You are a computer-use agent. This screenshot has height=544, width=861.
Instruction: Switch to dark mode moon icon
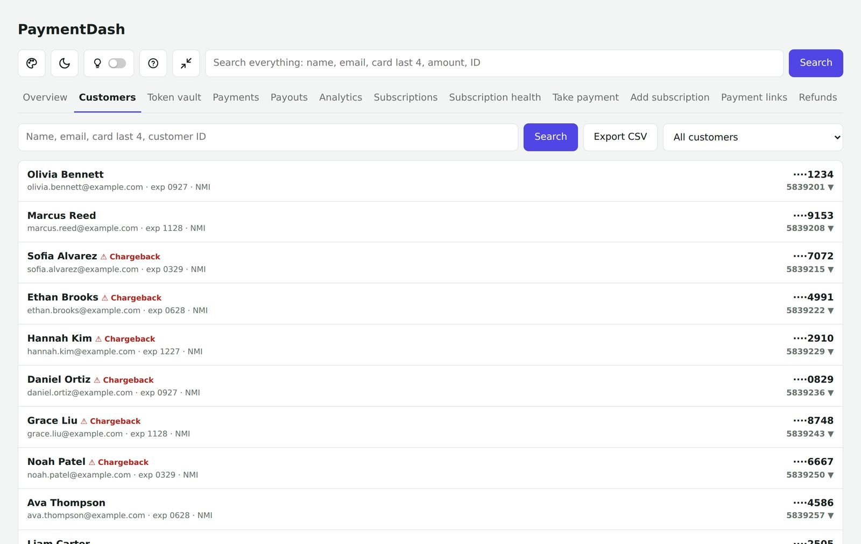pyautogui.click(x=65, y=63)
